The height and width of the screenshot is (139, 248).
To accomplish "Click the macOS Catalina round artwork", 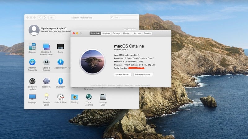I will pyautogui.click(x=92, y=61).
